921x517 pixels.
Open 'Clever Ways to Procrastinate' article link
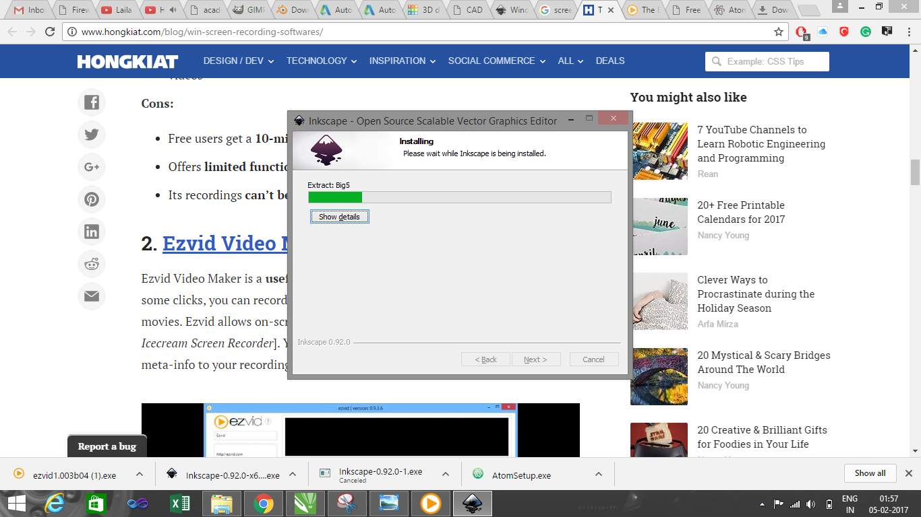coord(756,294)
